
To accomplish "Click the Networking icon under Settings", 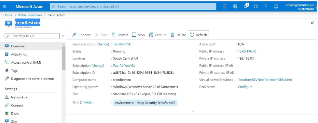I will pyautogui.click(x=7, y=97).
